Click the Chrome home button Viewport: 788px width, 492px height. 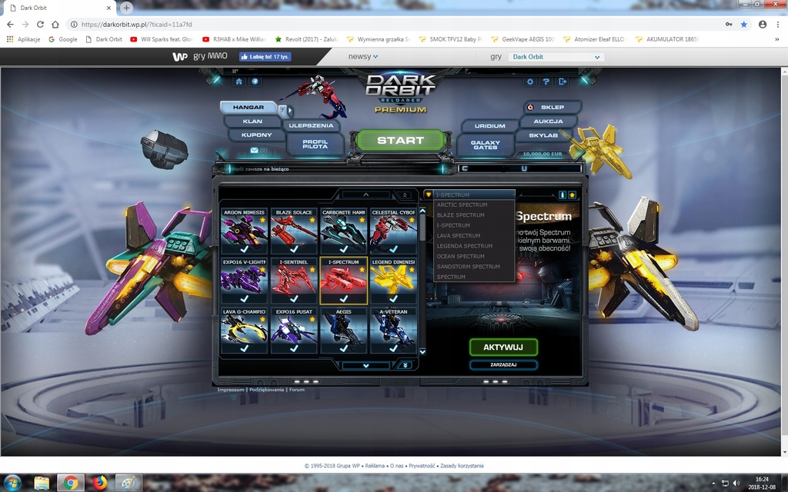pos(55,24)
